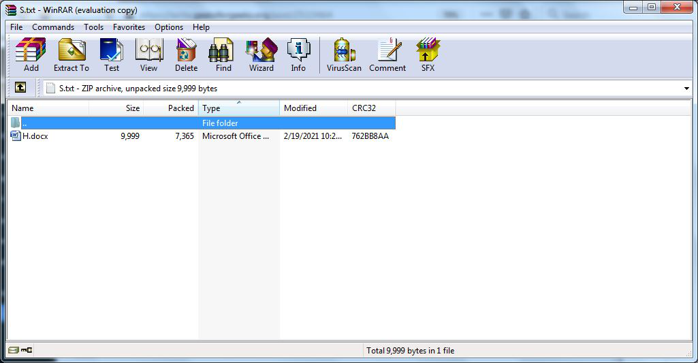The width and height of the screenshot is (698, 363).
Task: Open the View tool icon
Action: coord(148,54)
